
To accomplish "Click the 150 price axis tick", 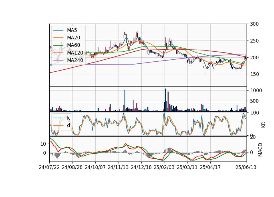I will pos(254,74).
